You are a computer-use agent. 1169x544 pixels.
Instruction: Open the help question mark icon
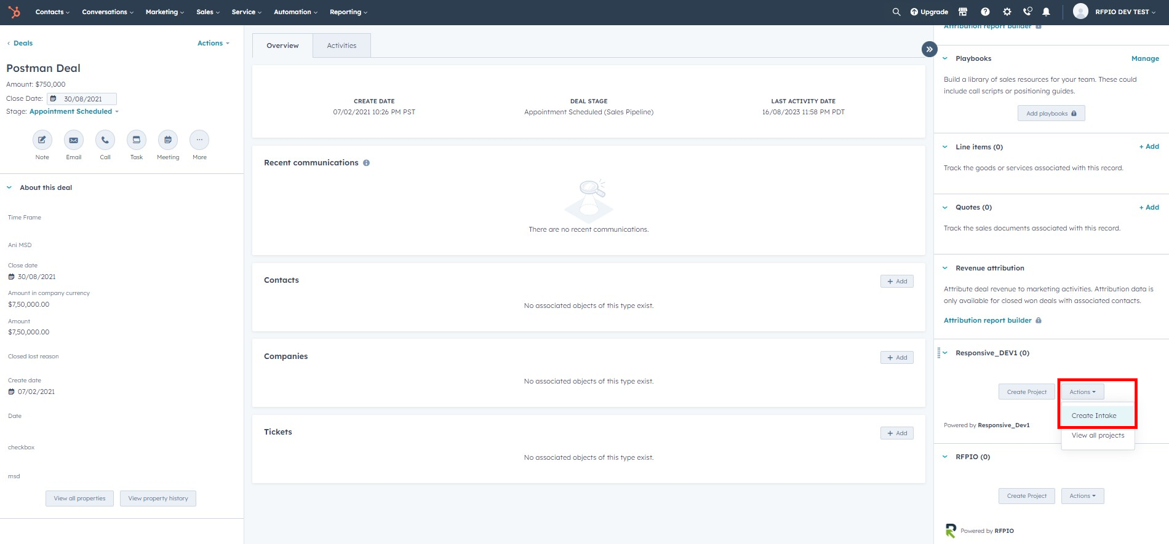(985, 12)
